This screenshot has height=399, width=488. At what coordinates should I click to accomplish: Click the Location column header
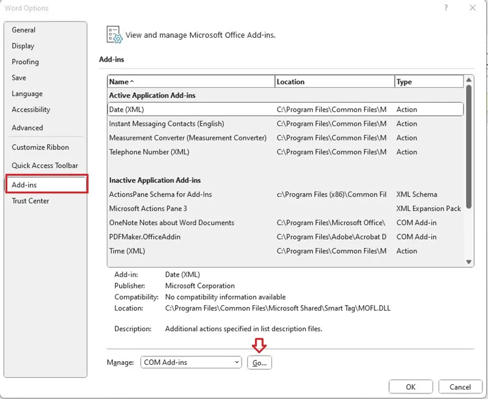(335, 82)
